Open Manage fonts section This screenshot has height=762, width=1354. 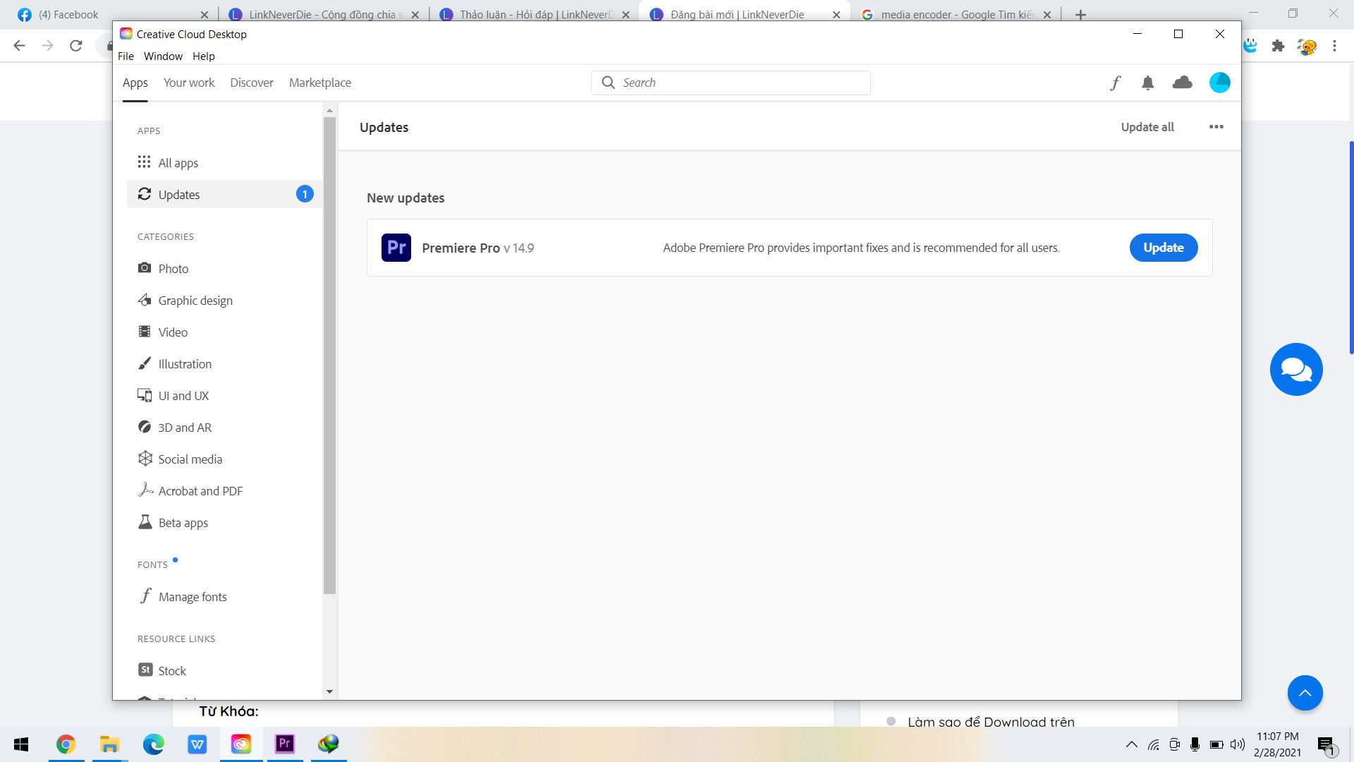(x=193, y=596)
